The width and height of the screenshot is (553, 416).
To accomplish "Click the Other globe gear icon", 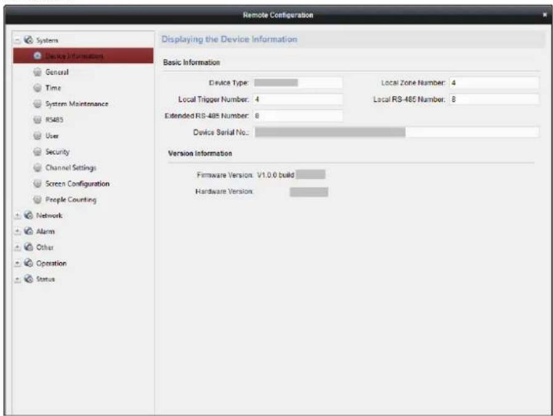I will (28, 247).
